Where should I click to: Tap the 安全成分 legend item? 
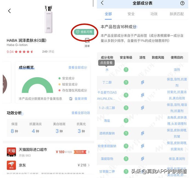click(x=66, y=78)
